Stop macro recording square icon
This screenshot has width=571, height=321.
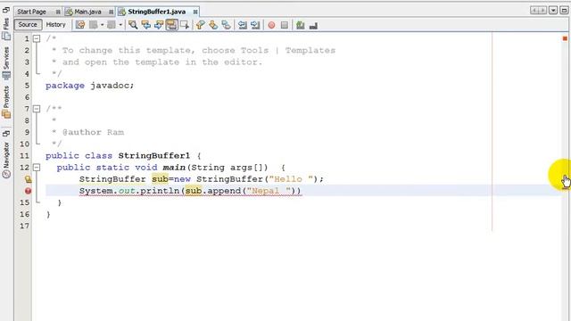click(x=285, y=25)
